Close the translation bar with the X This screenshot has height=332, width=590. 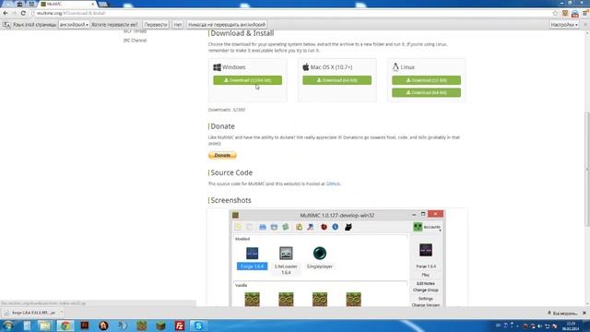585,25
